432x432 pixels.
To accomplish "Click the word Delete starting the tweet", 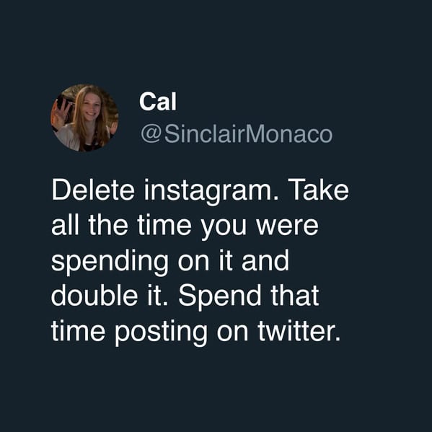I will coord(93,190).
